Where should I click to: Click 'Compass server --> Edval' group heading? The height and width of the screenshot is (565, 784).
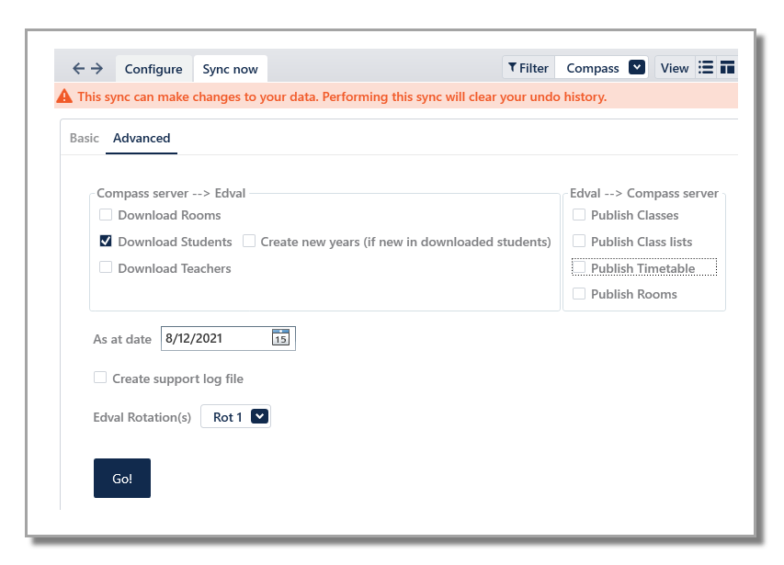(171, 193)
